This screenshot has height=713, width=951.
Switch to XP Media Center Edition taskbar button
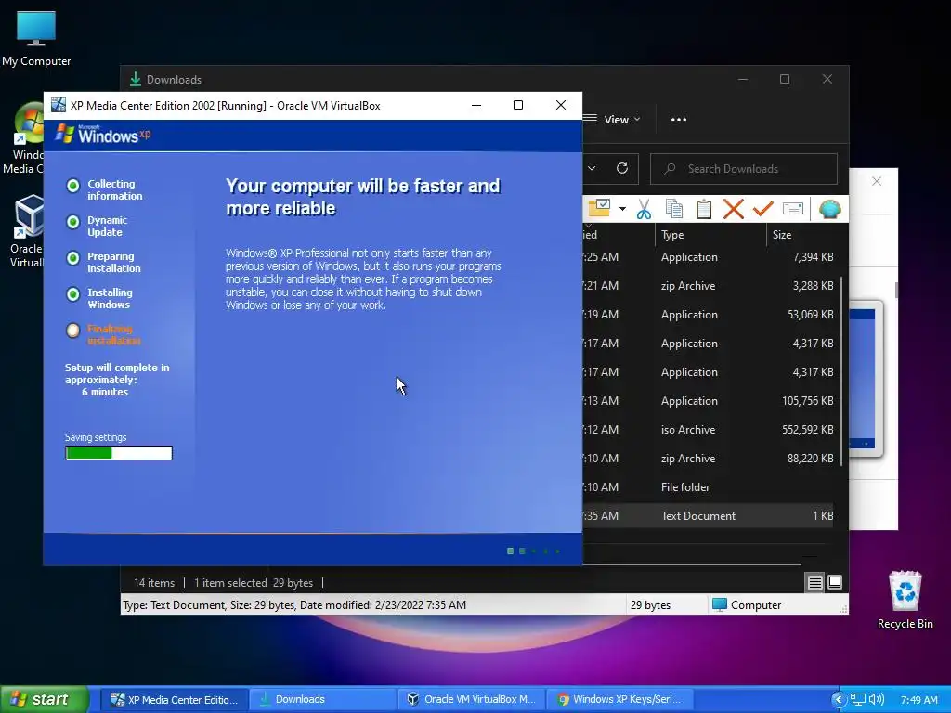coord(174,700)
